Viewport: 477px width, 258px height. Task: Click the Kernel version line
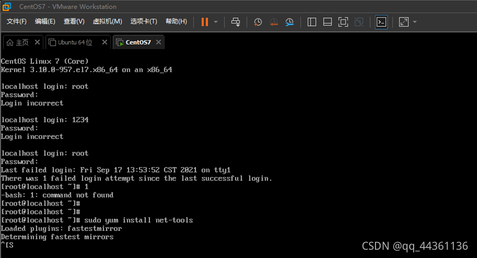click(x=87, y=69)
